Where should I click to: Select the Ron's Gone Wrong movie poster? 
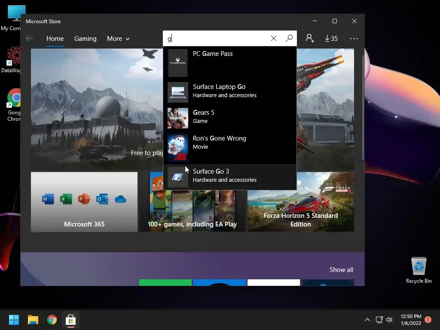pyautogui.click(x=177, y=147)
